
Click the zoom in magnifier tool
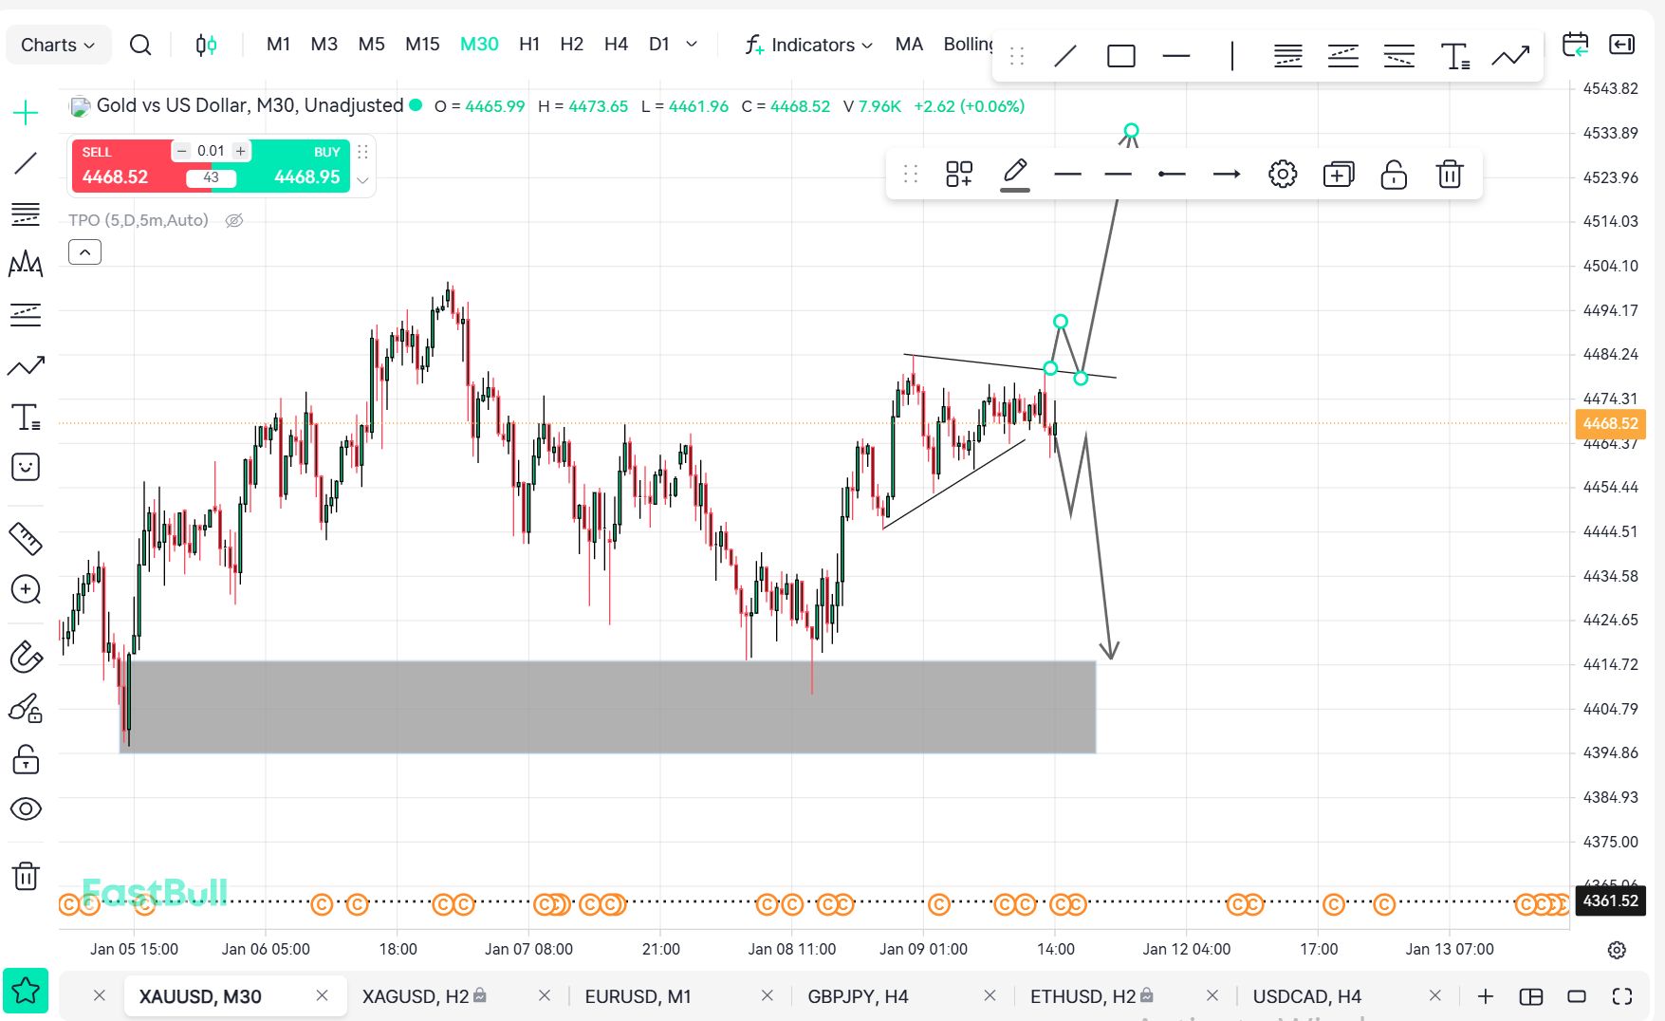(26, 589)
